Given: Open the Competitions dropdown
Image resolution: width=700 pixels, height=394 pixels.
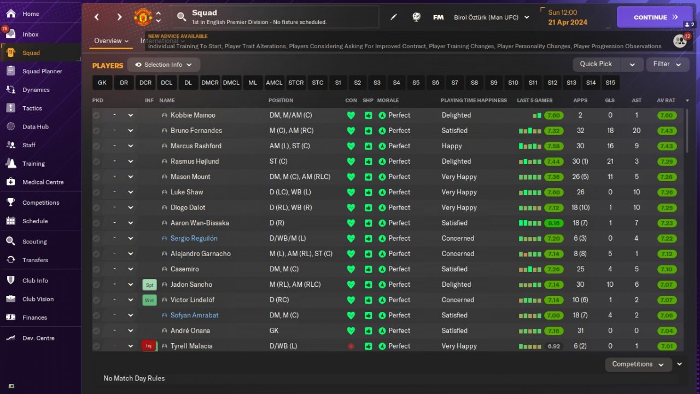Looking at the screenshot, I should click(x=639, y=364).
